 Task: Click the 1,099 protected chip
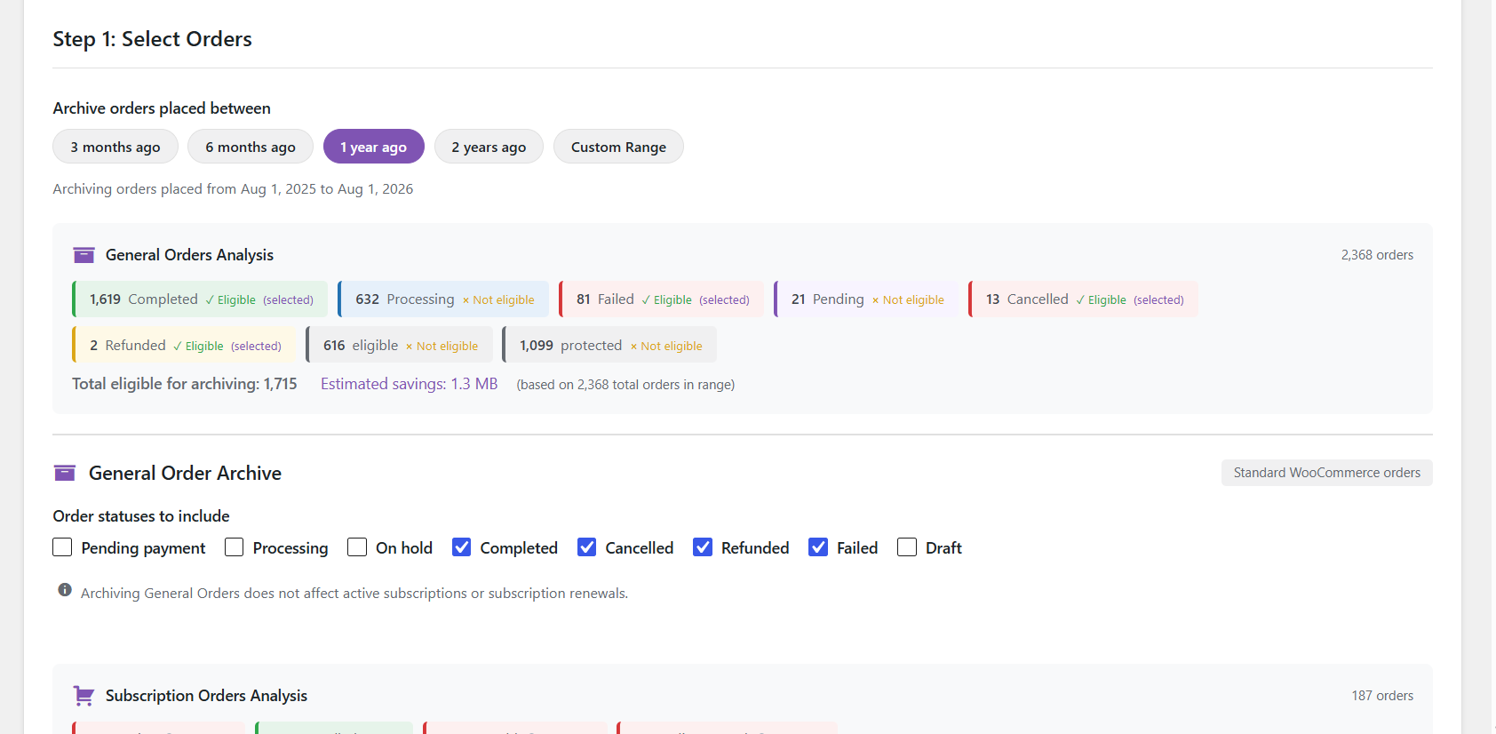coord(609,345)
